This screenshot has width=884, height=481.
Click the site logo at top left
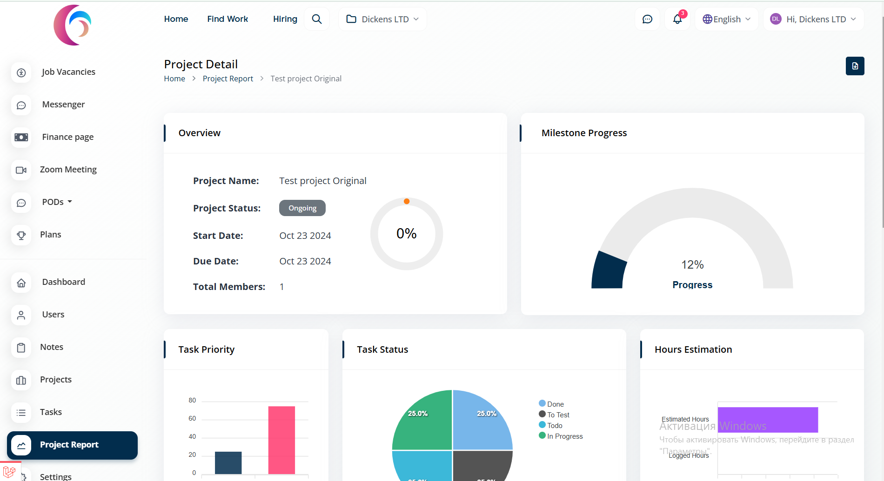coord(73,25)
